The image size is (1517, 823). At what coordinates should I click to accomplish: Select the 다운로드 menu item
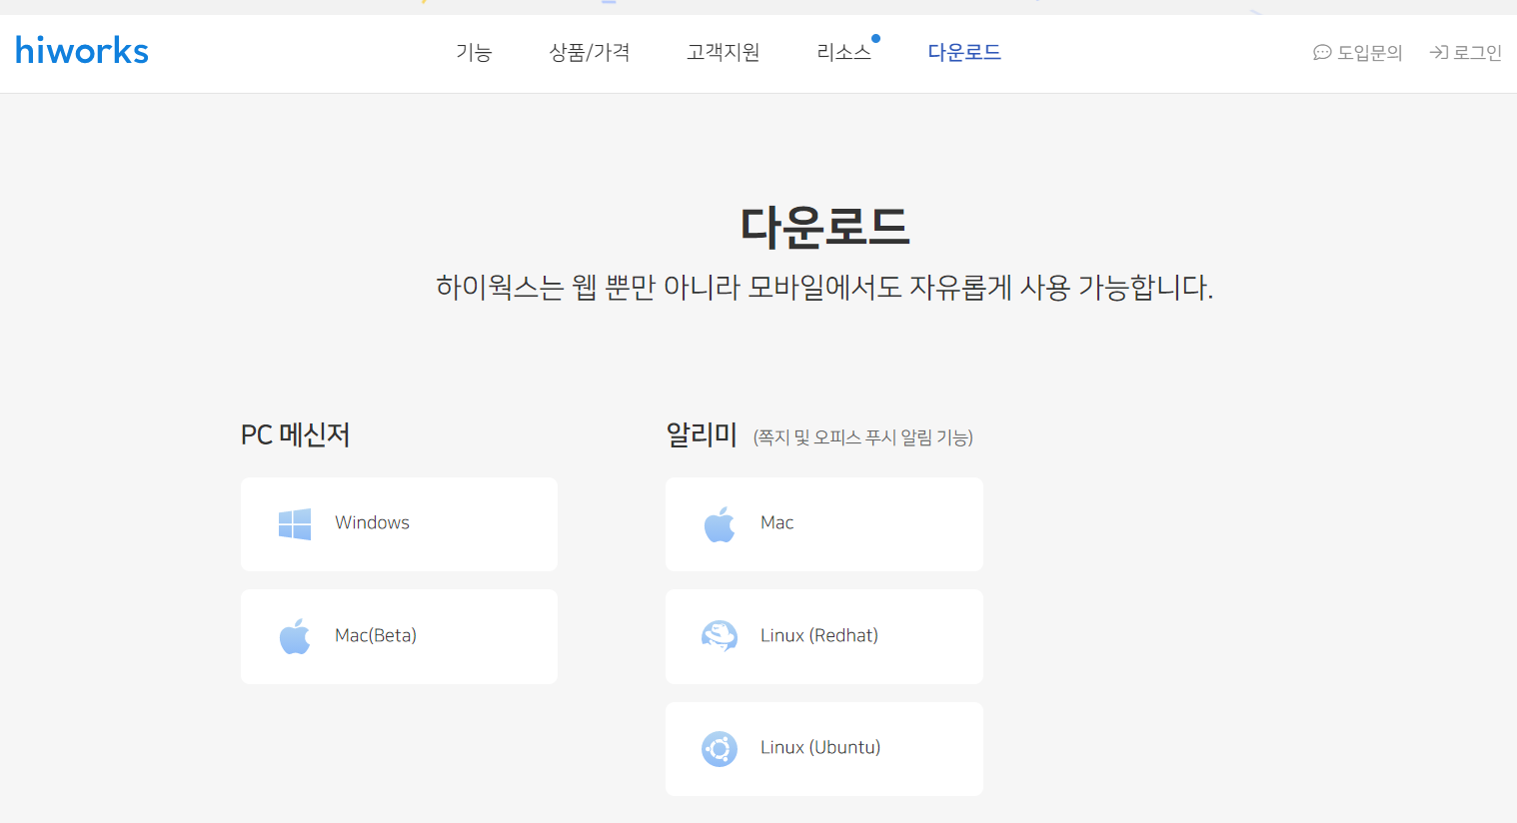(964, 52)
